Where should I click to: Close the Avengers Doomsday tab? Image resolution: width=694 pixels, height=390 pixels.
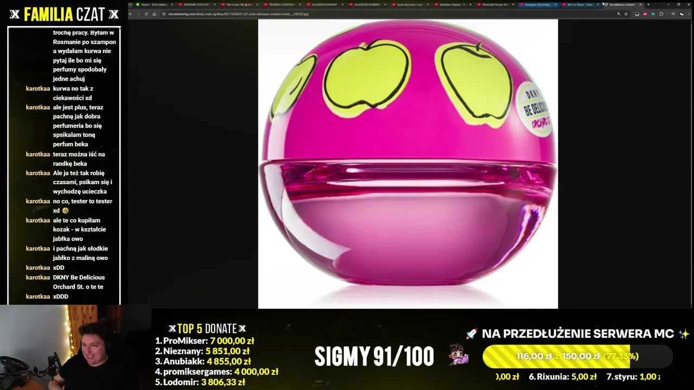point(556,4)
